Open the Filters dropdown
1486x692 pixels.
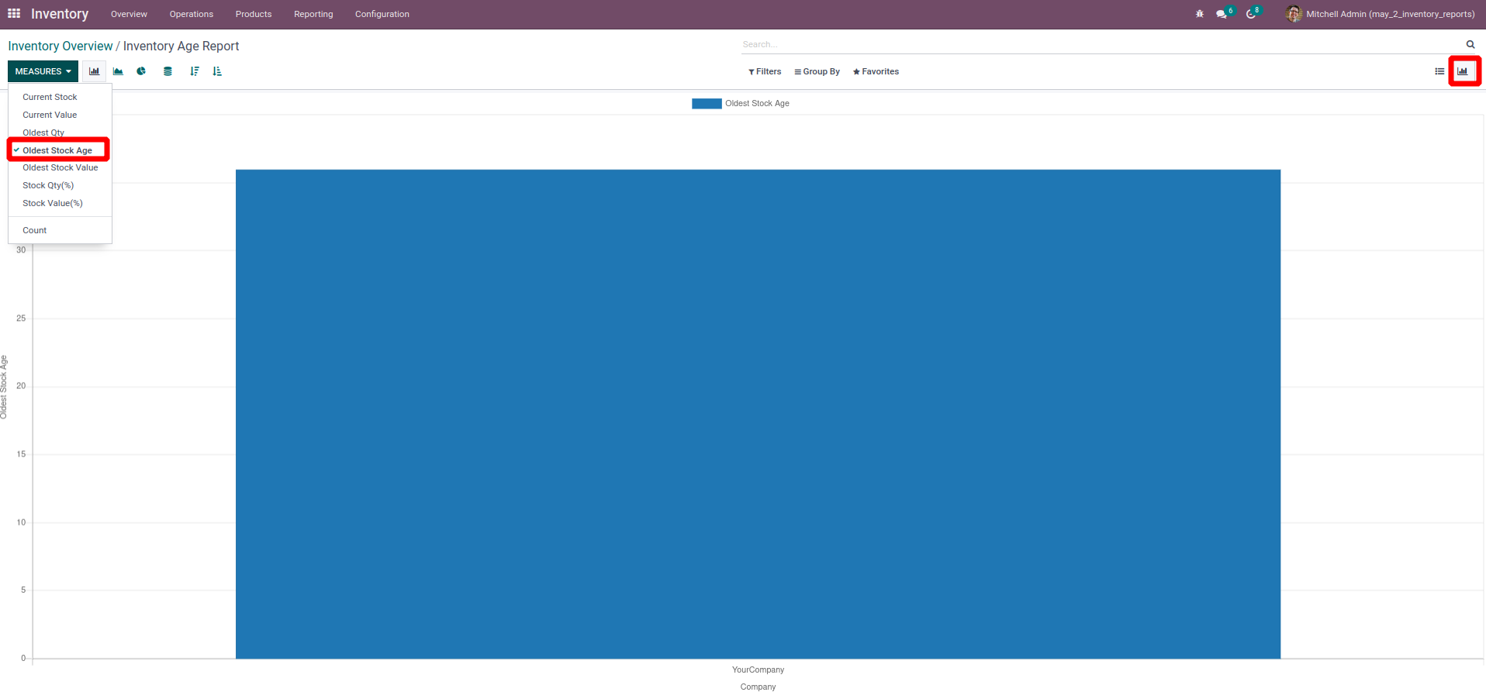coord(765,71)
